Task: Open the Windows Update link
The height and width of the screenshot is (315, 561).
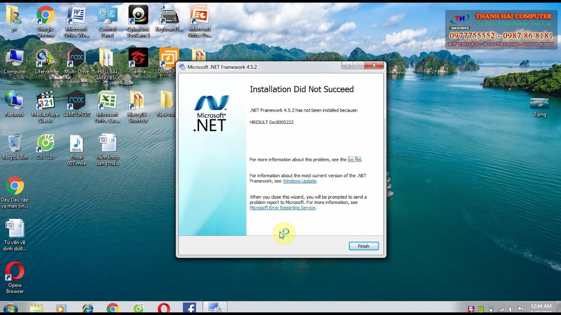Action: [299, 181]
